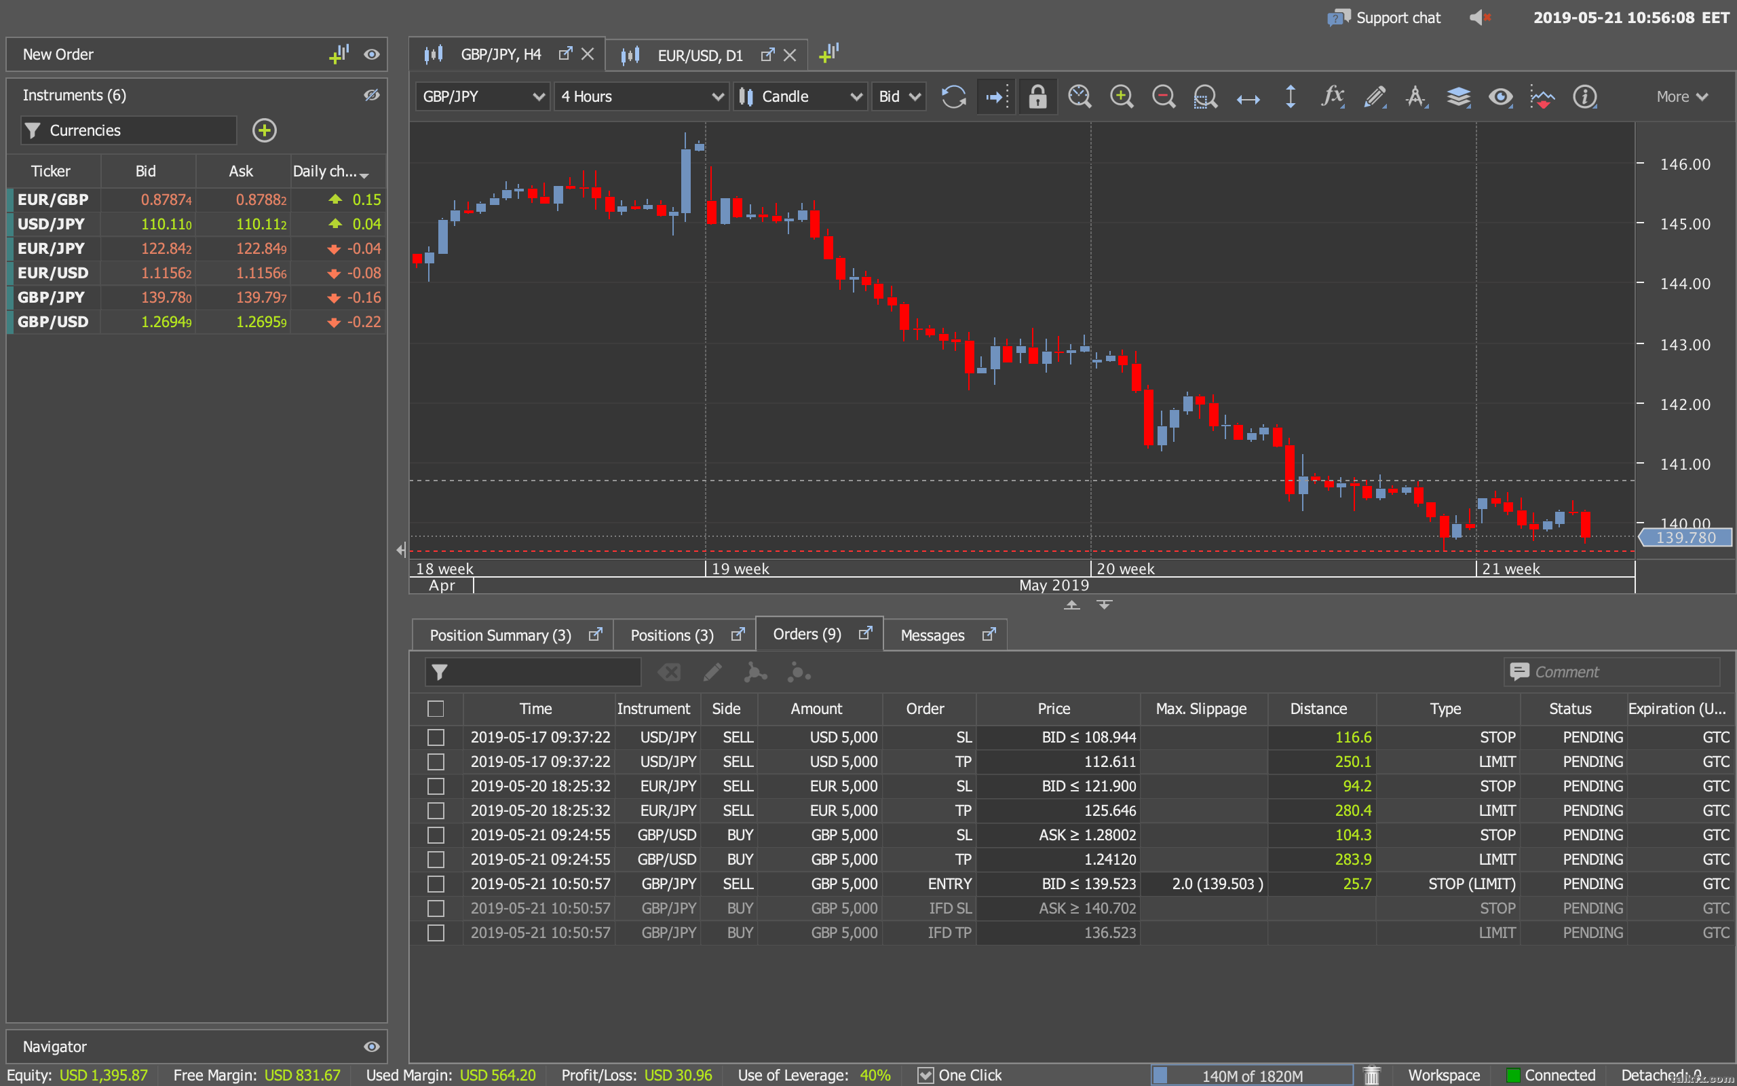Viewport: 1737px width, 1086px height.
Task: Click the trash memory cleanup icon
Action: (x=1372, y=1074)
